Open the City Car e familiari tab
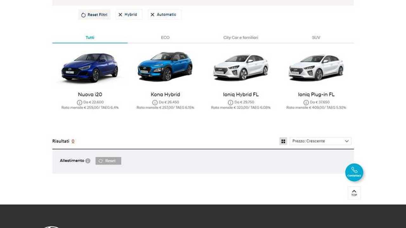Screen dimensions: 406x228 [x=241, y=37]
